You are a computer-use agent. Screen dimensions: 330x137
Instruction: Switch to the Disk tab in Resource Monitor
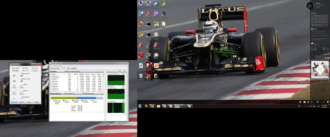(x=68, y=68)
